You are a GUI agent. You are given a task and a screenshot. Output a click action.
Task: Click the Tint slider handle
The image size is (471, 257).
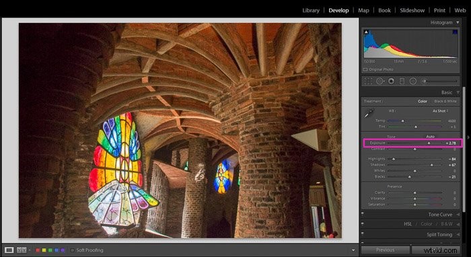[416, 126]
